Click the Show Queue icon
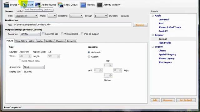The height and width of the screenshot is (112, 200). [61, 5]
